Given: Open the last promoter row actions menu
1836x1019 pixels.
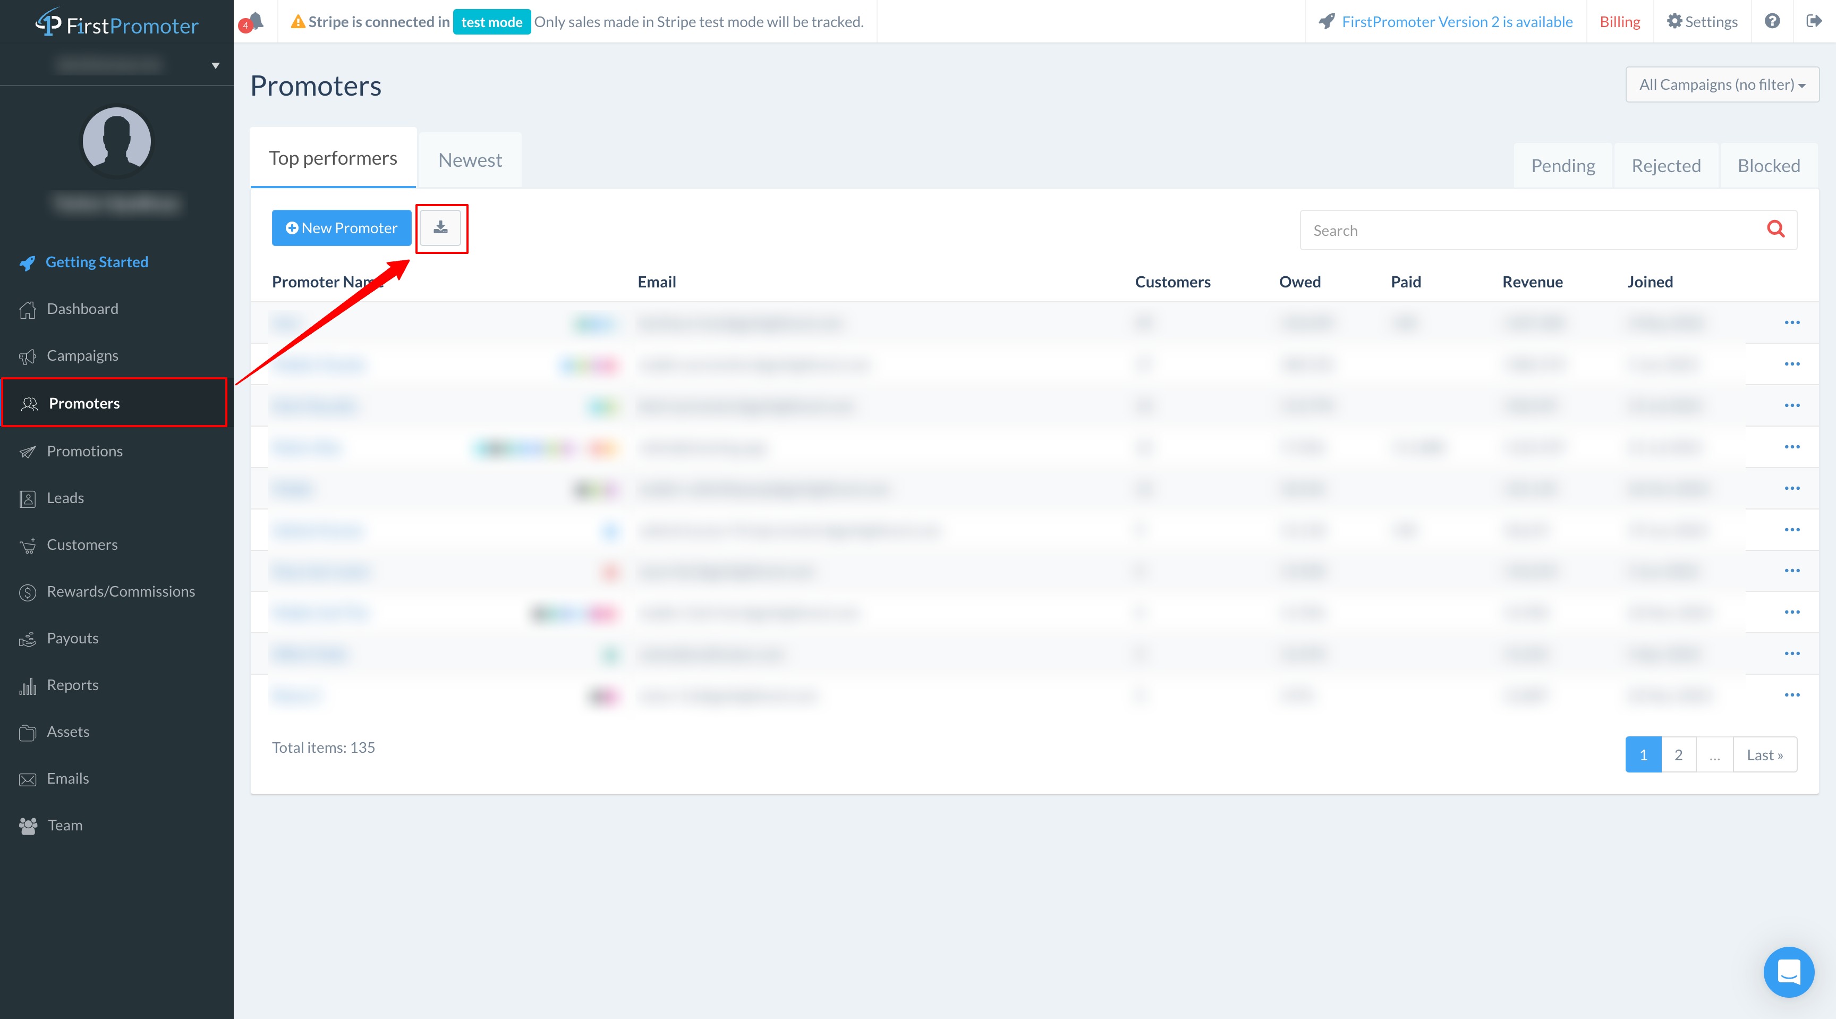Looking at the screenshot, I should click(1792, 695).
